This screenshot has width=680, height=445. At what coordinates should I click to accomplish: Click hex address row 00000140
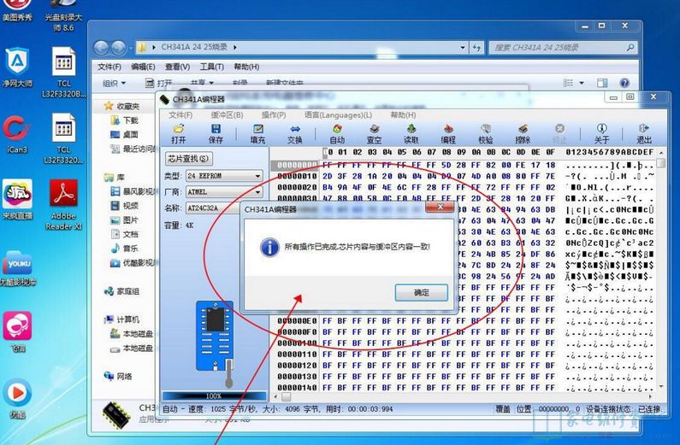pos(297,388)
